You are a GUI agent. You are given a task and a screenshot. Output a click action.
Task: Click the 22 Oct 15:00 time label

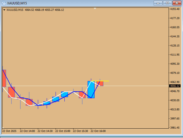[63, 131]
